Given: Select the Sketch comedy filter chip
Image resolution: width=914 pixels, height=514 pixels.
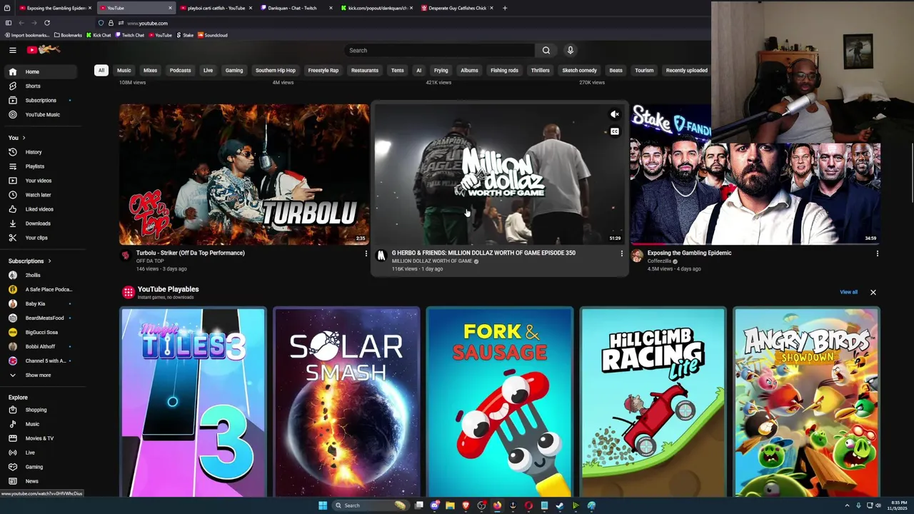Looking at the screenshot, I should click(579, 70).
